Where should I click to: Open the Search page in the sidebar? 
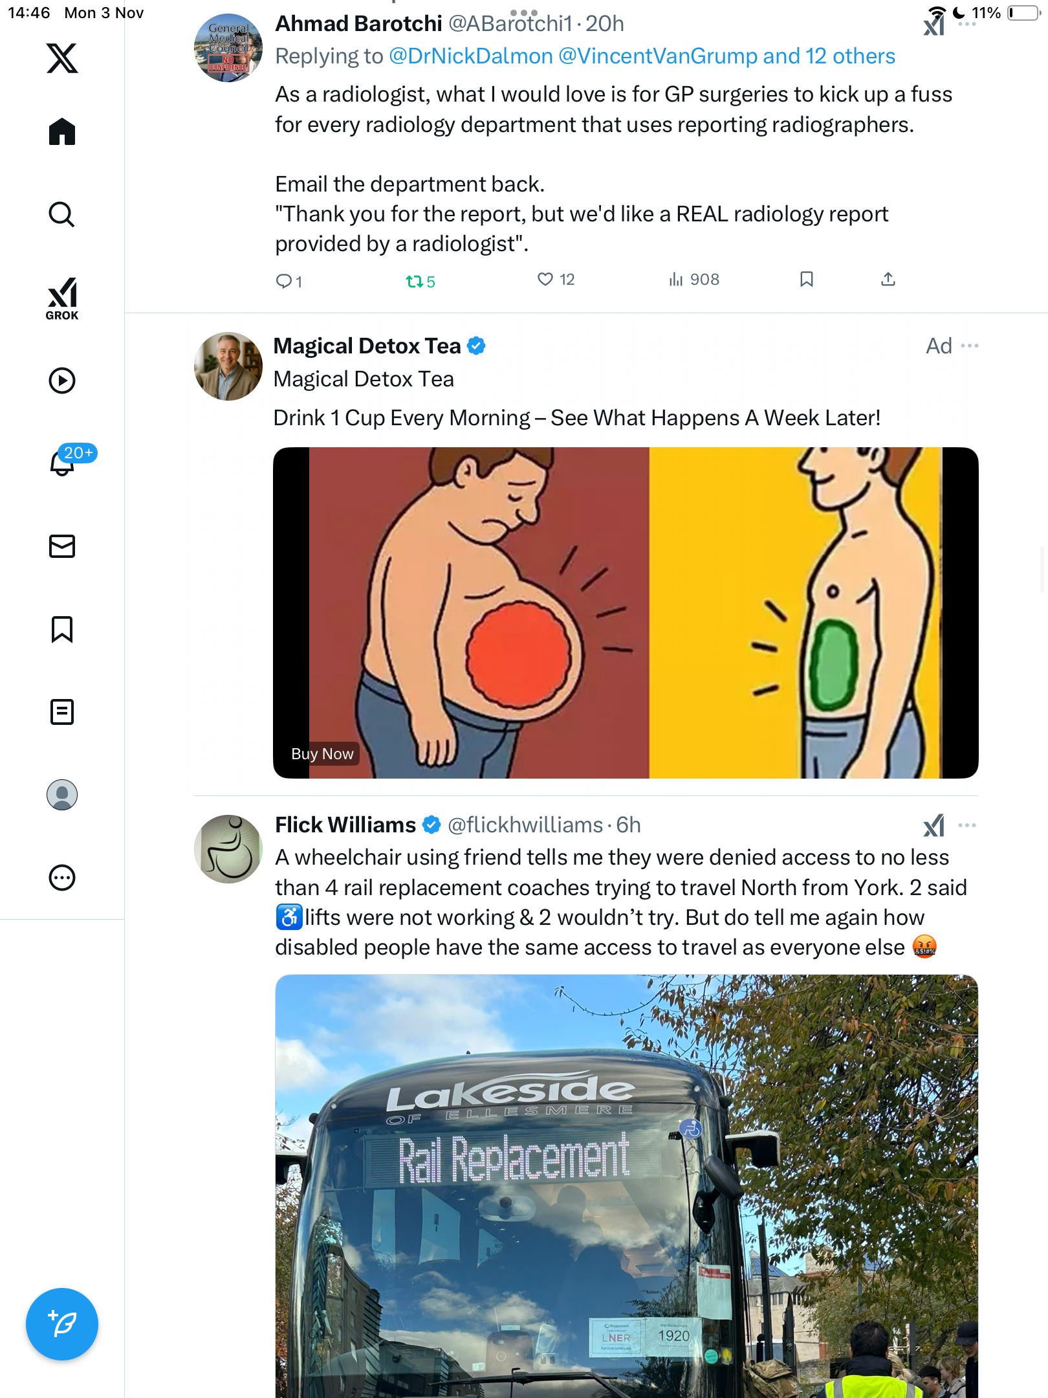pyautogui.click(x=62, y=215)
